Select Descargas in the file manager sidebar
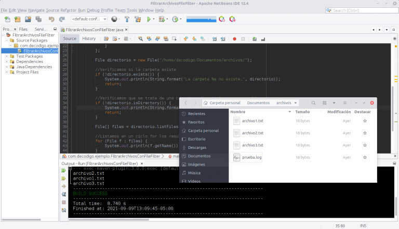The image size is (399, 229). point(197,148)
